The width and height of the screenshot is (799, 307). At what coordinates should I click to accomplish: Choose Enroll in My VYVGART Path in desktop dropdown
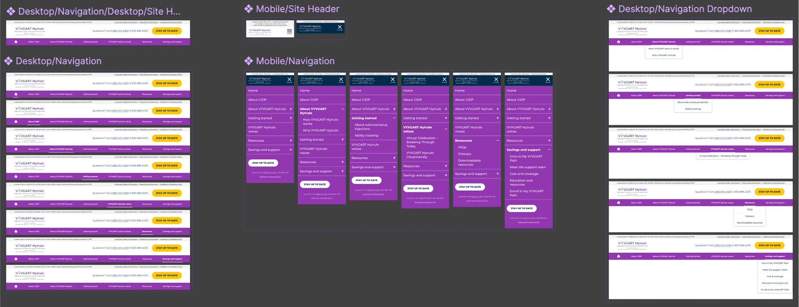pos(775,290)
